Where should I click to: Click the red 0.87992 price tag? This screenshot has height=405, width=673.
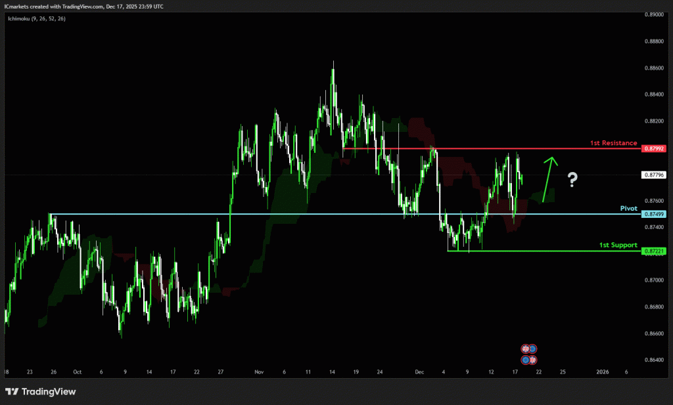point(655,149)
